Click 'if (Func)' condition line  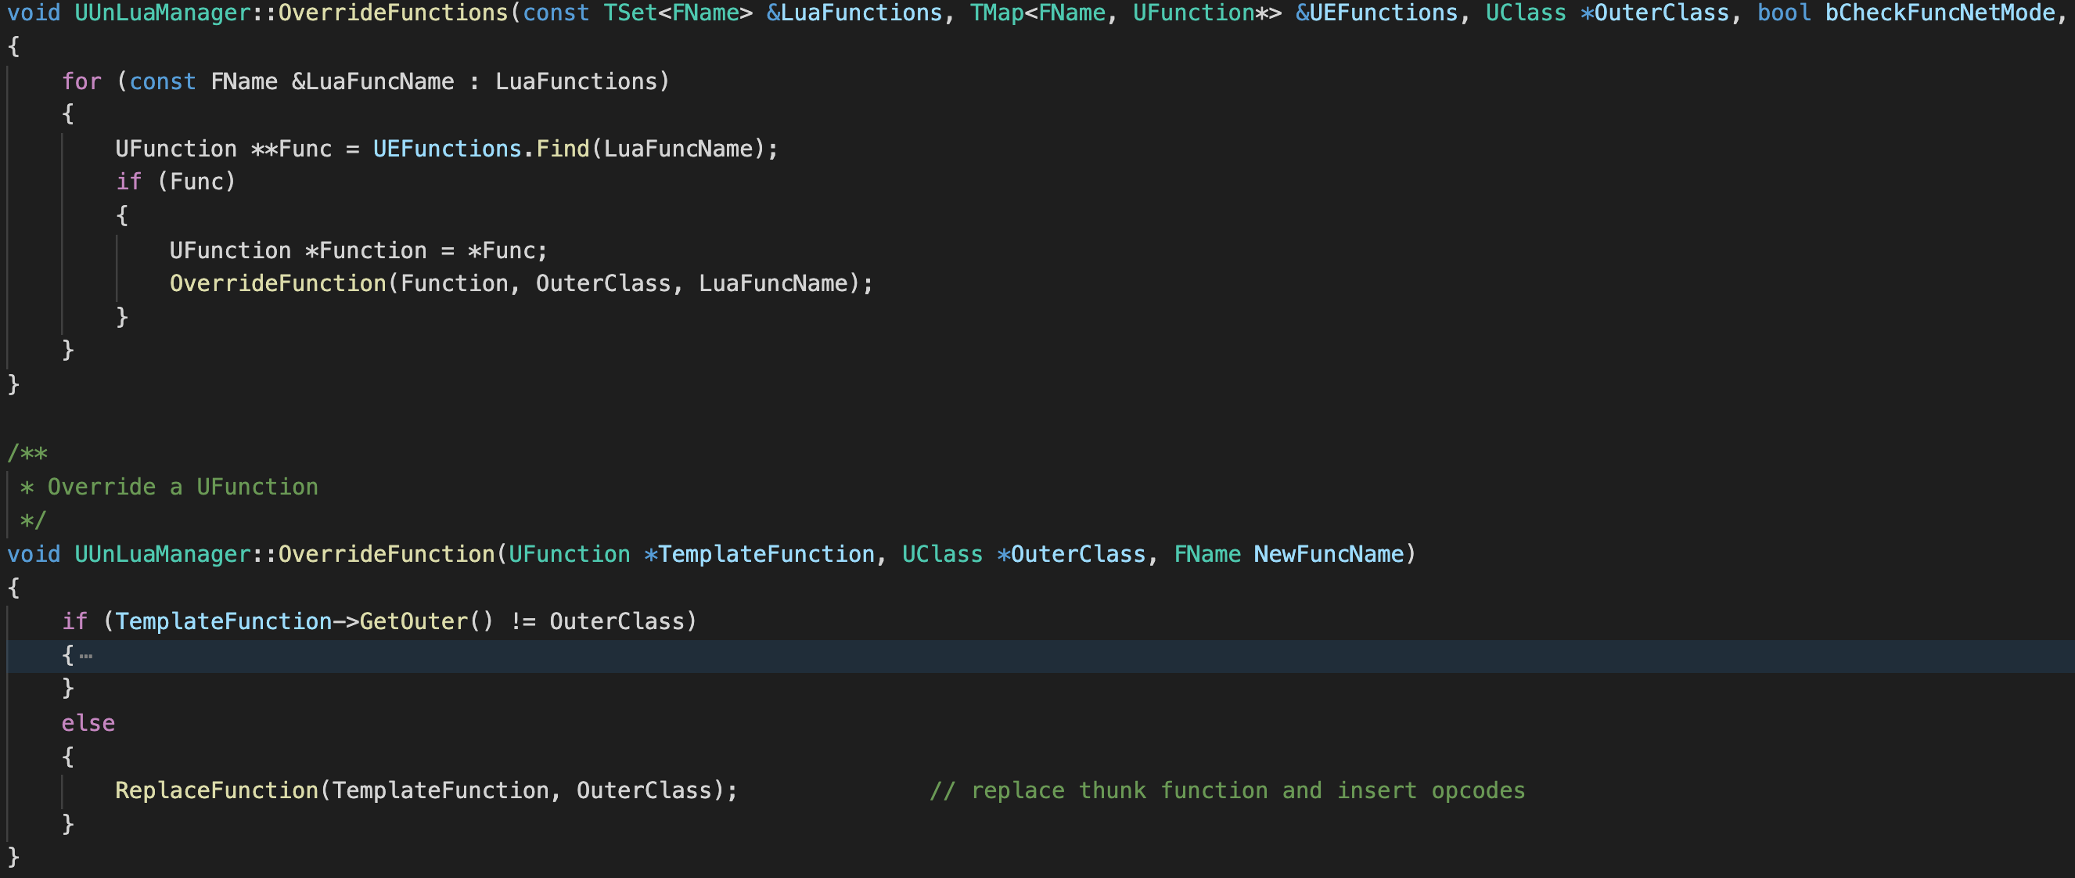click(x=175, y=182)
